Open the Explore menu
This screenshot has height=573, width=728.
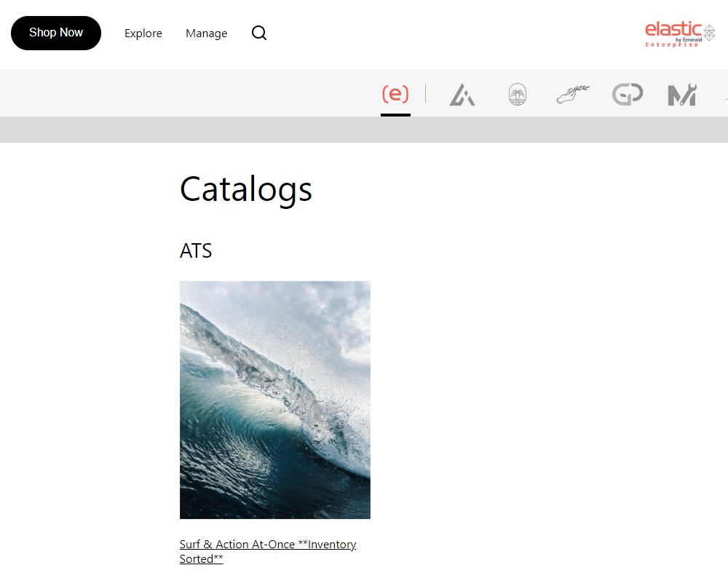pyautogui.click(x=143, y=33)
